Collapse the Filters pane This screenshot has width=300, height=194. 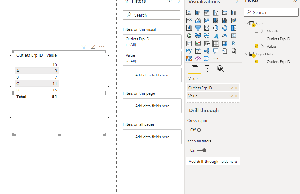179,1
